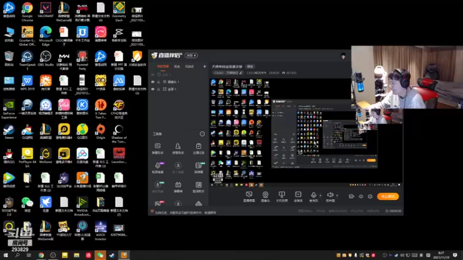
Task: Switch to second scene tab
Action: click(177, 66)
